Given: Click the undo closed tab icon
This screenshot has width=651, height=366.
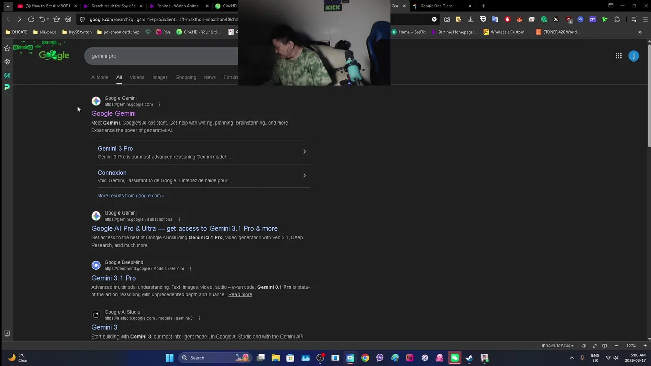Looking at the screenshot, I should 42,19.
